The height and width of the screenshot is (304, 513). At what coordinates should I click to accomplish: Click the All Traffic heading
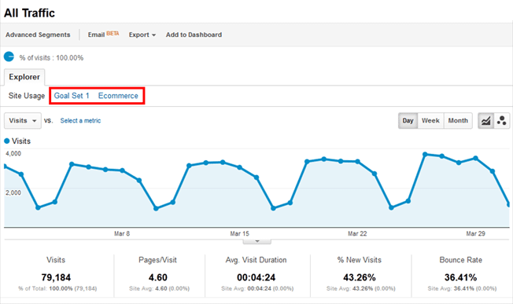click(x=29, y=13)
